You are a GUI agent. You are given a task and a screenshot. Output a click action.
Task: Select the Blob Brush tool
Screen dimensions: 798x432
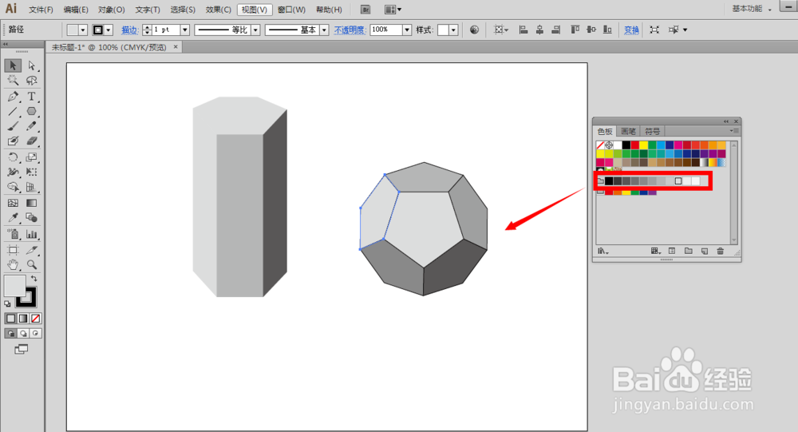[13, 141]
